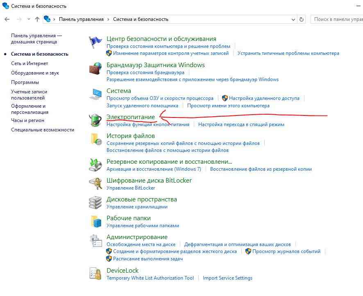Click shield icon beside Изменение параметров контроля

tap(109, 53)
